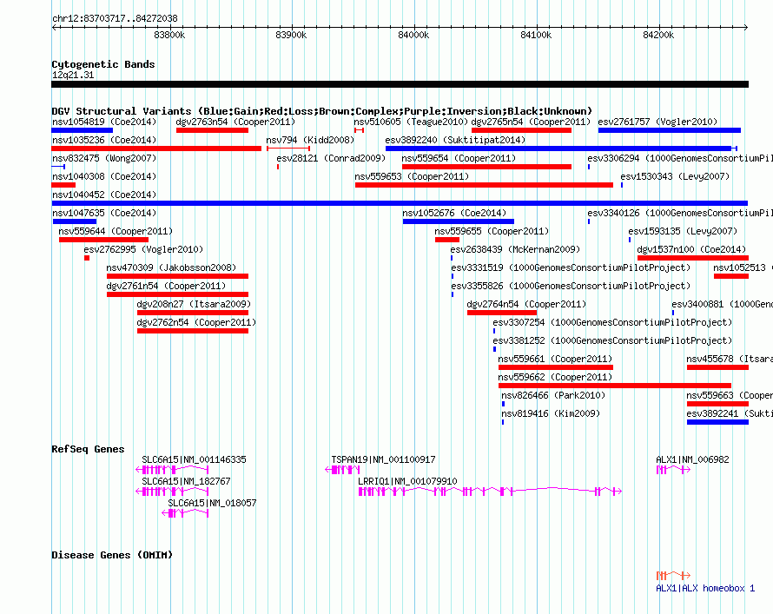The image size is (773, 614).
Task: Select the long nsv1040452 (Coe2014) blue bar
Action: point(400,203)
